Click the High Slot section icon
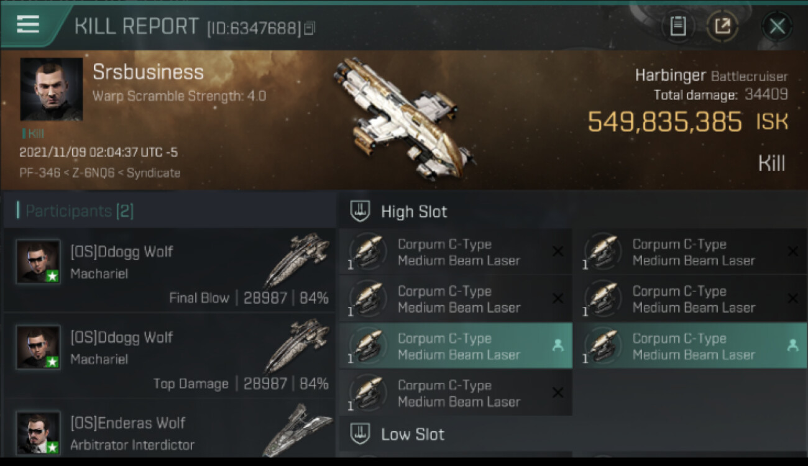808x466 pixels. (360, 211)
